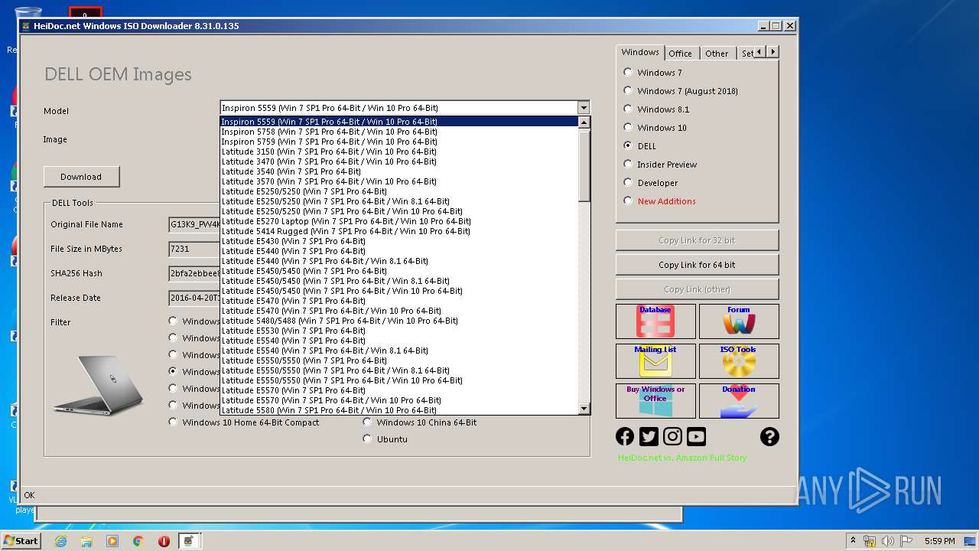The image size is (979, 551).
Task: Open the Mailing List icon button
Action: 655,361
